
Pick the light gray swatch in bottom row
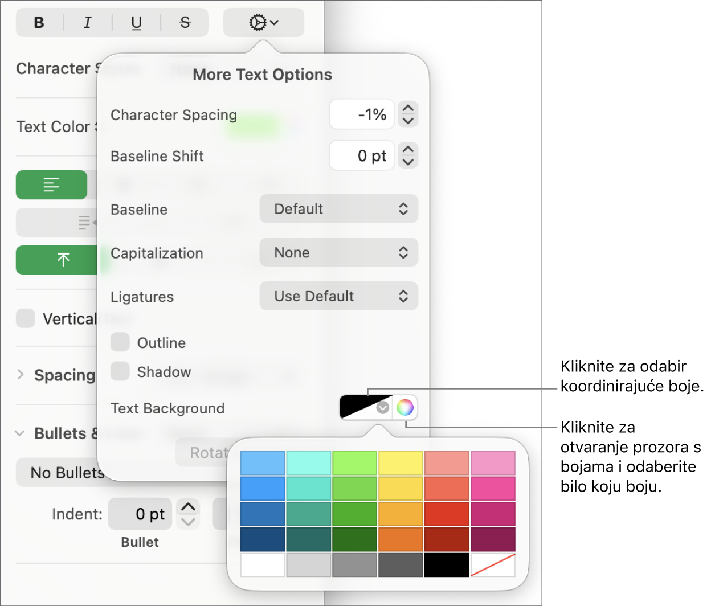click(x=309, y=565)
